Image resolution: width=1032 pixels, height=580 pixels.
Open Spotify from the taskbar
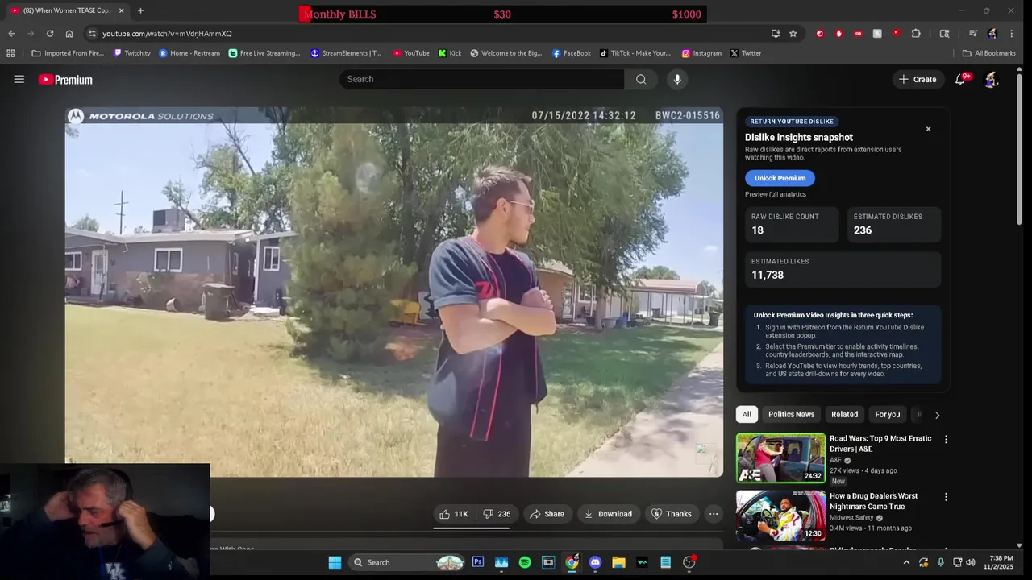(525, 562)
